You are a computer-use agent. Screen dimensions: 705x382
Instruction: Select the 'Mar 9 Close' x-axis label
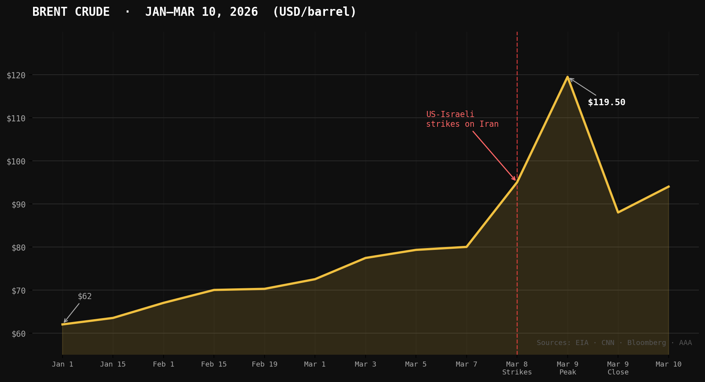point(618,368)
